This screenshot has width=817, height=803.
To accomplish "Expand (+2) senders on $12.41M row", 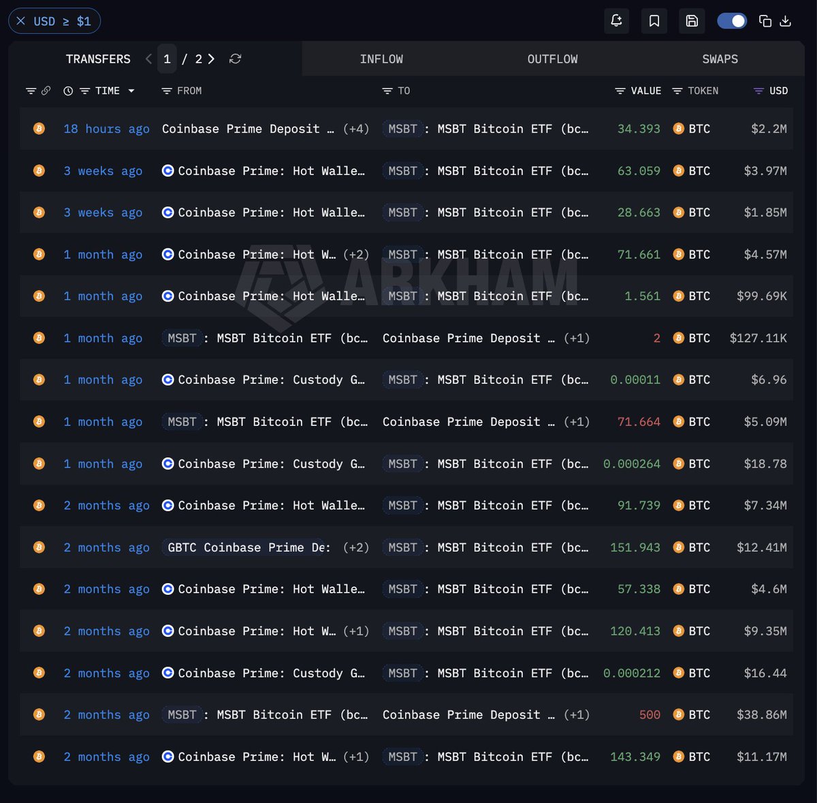I will [356, 548].
